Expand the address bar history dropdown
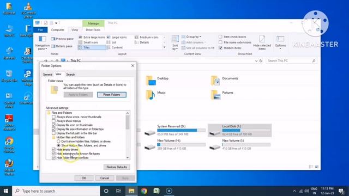This screenshot has height=196, width=349. (256, 60)
